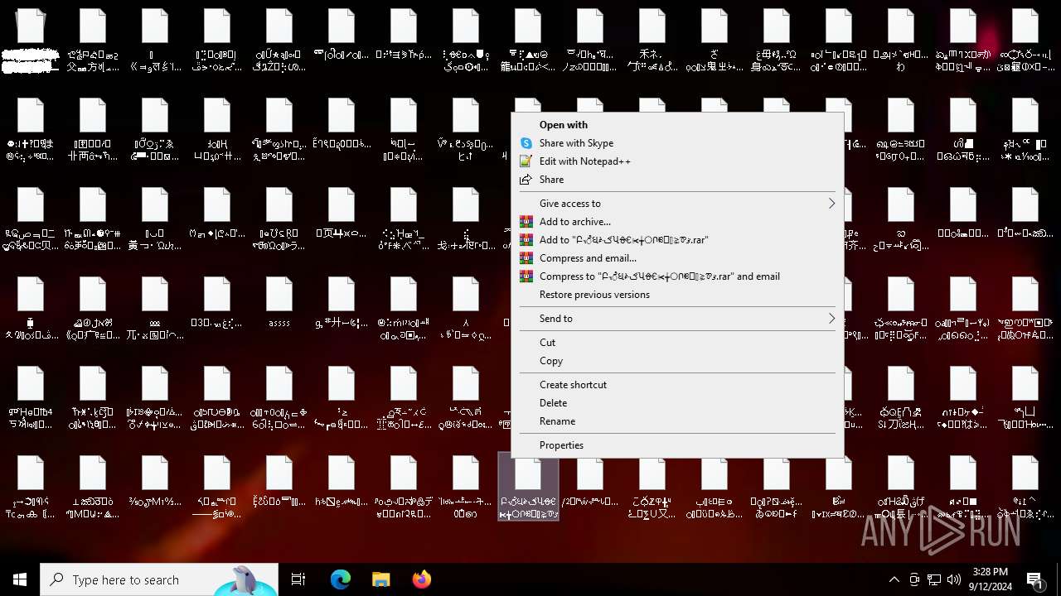The width and height of the screenshot is (1061, 596).
Task: Expand the Send to submenu
Action: (677, 319)
